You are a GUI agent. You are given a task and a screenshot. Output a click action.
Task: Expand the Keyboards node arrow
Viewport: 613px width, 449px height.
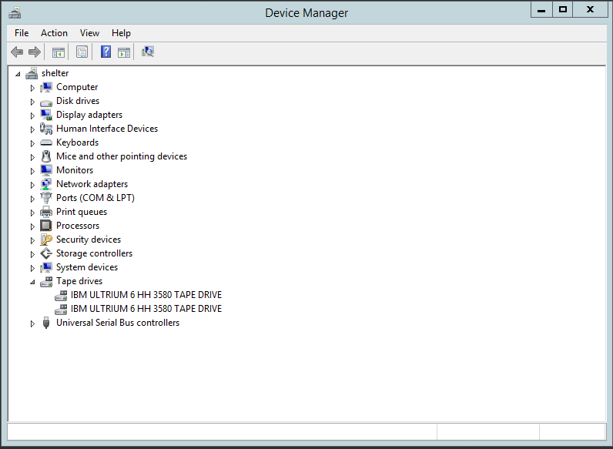[32, 143]
